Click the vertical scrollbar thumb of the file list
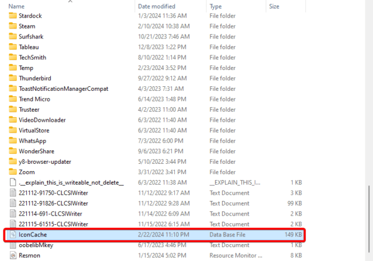373x261 pixels. point(369,218)
